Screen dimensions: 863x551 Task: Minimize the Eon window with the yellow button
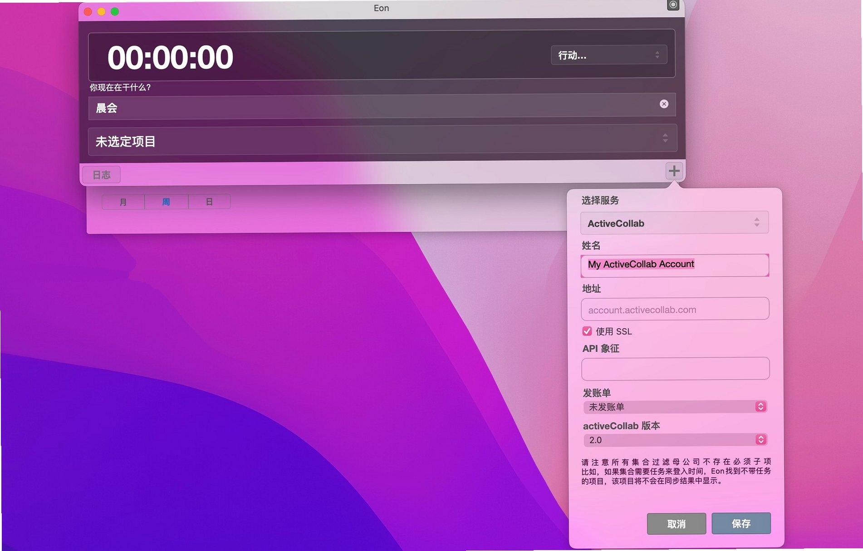pos(102,12)
